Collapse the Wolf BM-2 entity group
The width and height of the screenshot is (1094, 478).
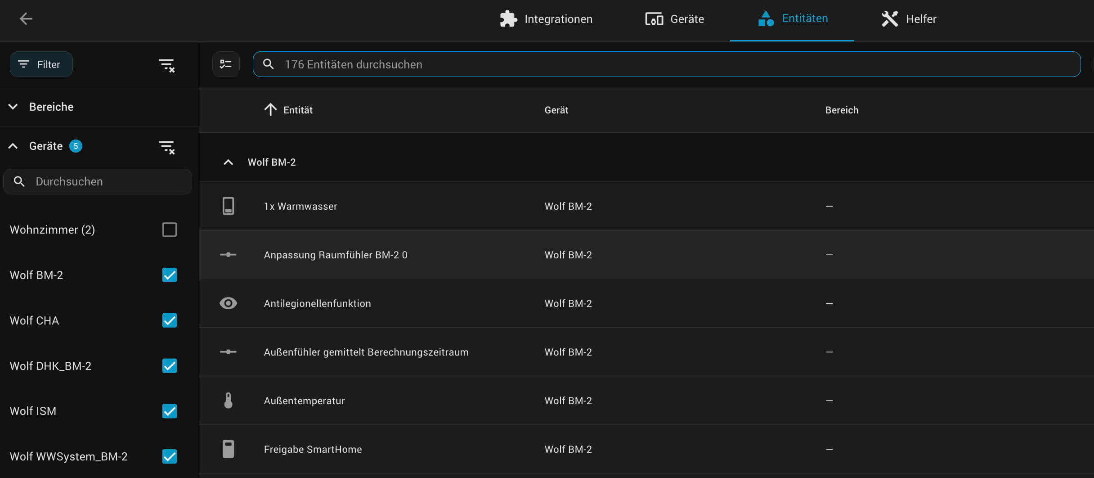228,162
